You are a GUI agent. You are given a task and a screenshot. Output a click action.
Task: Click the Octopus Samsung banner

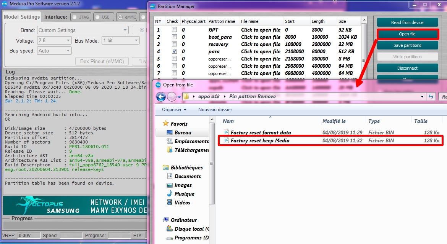tap(75, 206)
